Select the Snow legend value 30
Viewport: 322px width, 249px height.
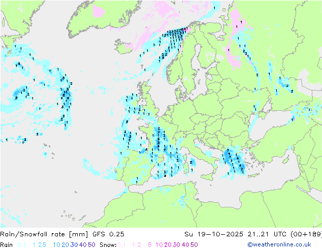click(177, 245)
